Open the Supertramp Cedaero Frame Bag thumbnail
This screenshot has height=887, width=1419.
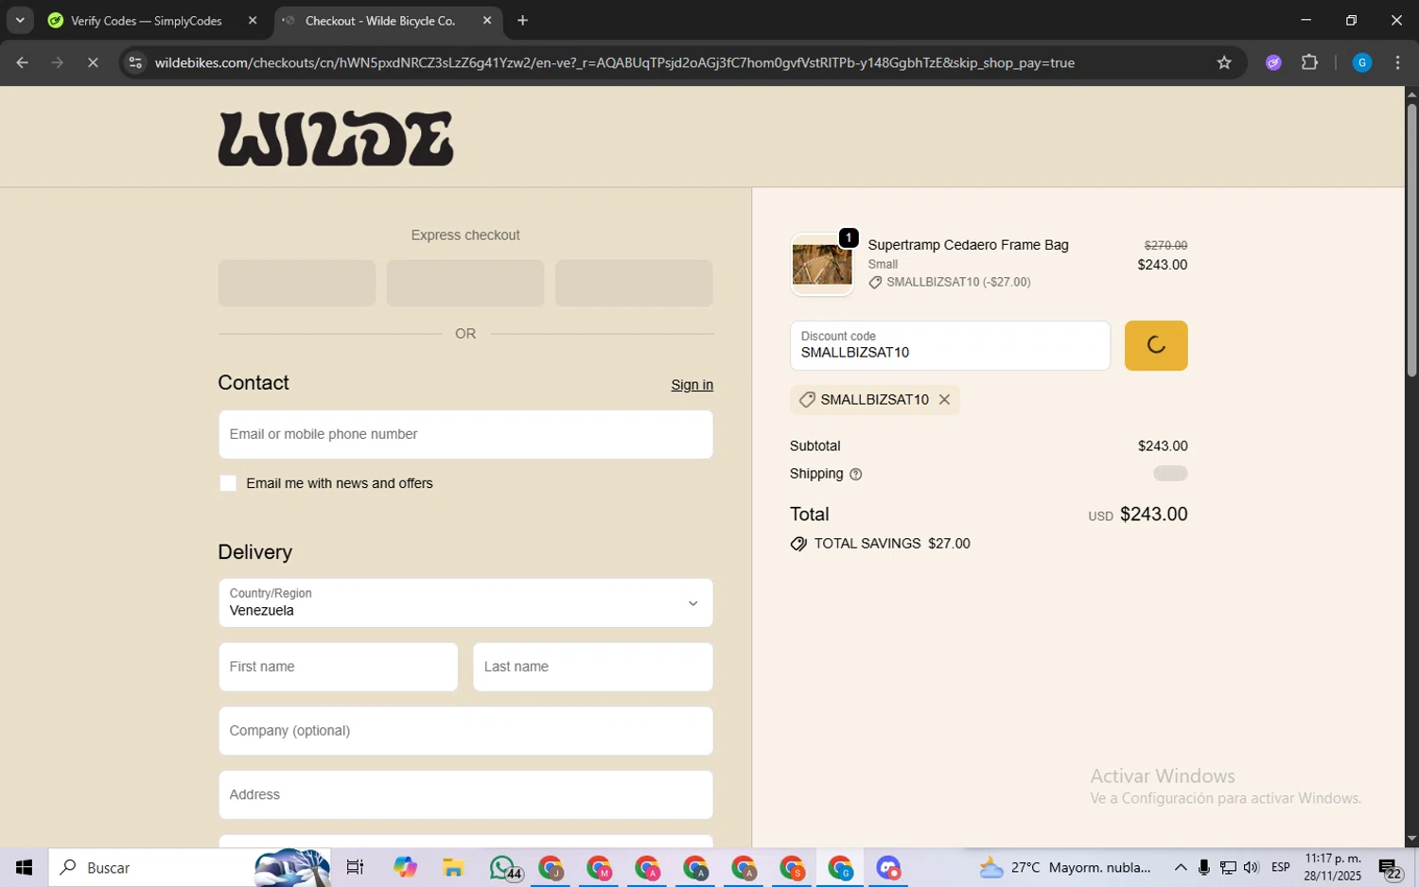(821, 265)
